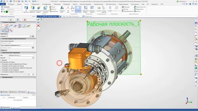Click the save icon in the quick access toolbar
This screenshot has height=111, width=198.
click(19, 1)
